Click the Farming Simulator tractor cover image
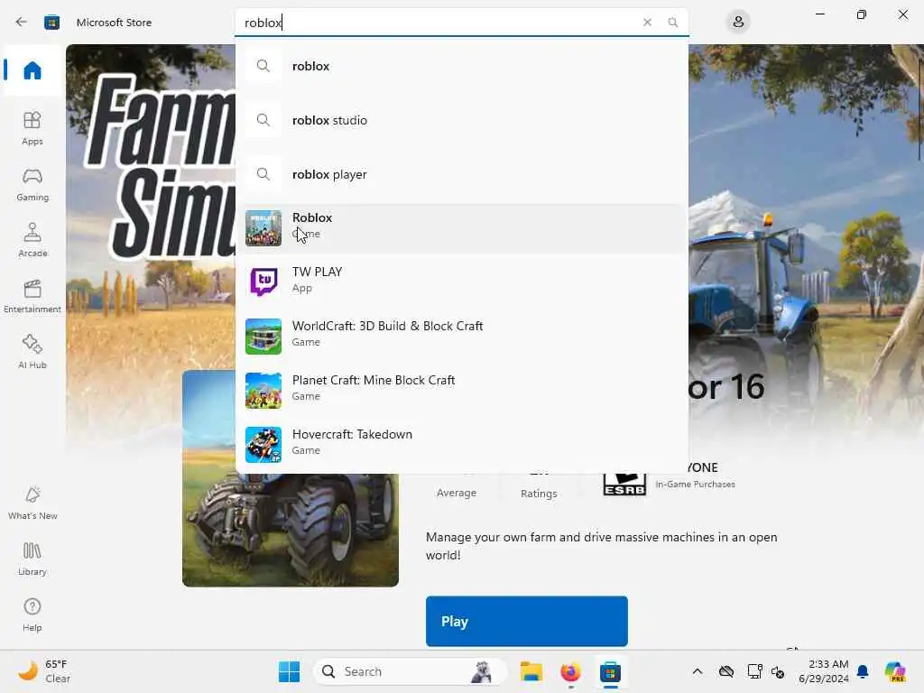Viewport: 924px width, 693px height. [x=290, y=530]
